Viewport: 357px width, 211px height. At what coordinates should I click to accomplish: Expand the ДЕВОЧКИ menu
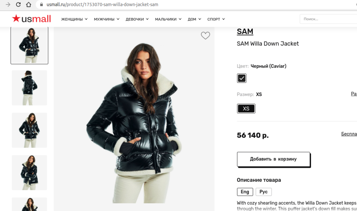137,19
